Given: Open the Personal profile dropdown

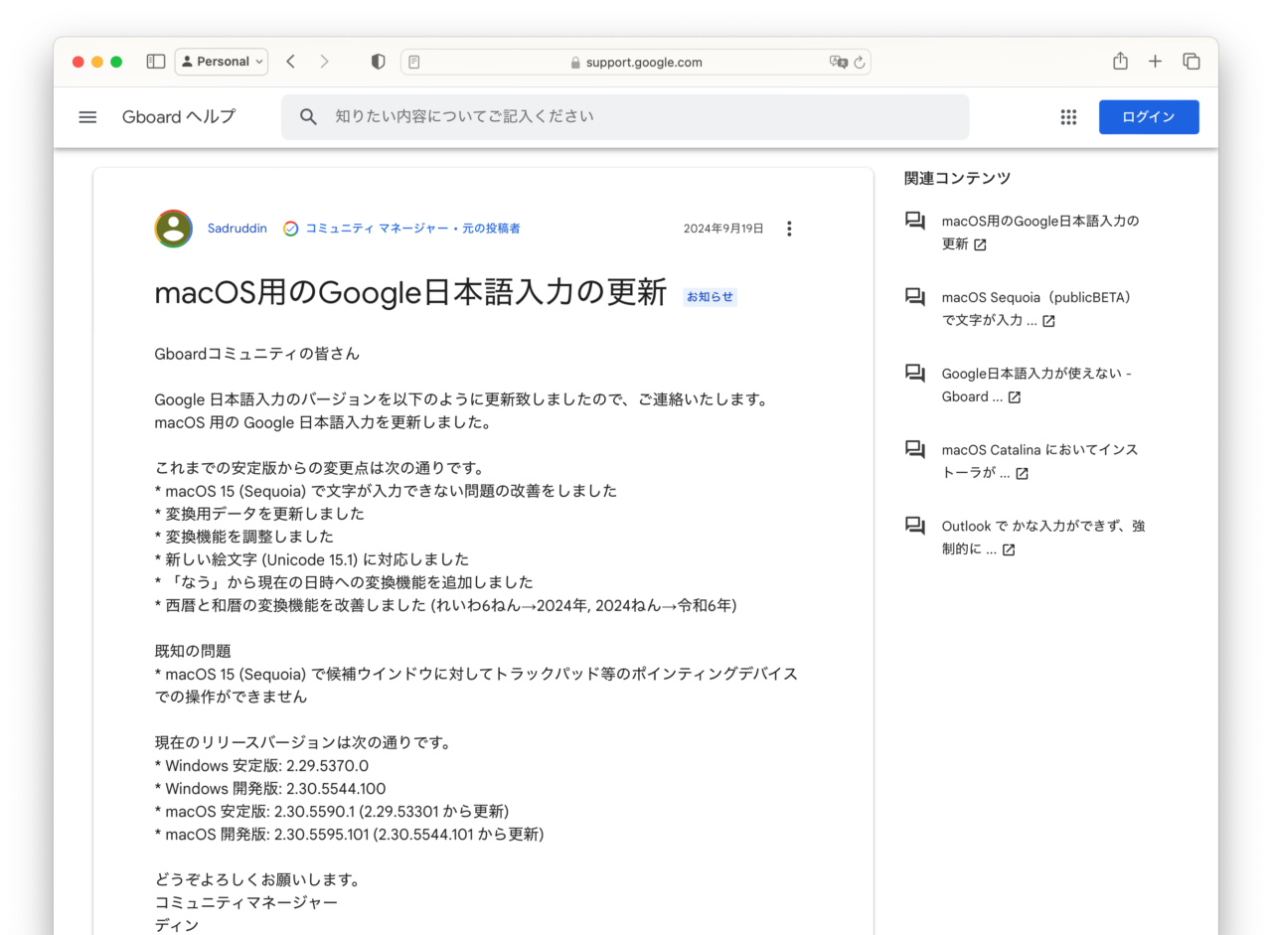Looking at the screenshot, I should (222, 62).
